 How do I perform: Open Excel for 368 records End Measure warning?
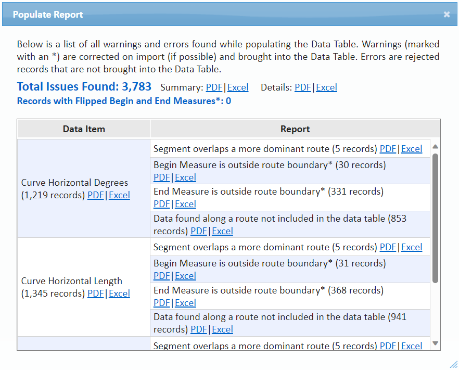(x=186, y=303)
